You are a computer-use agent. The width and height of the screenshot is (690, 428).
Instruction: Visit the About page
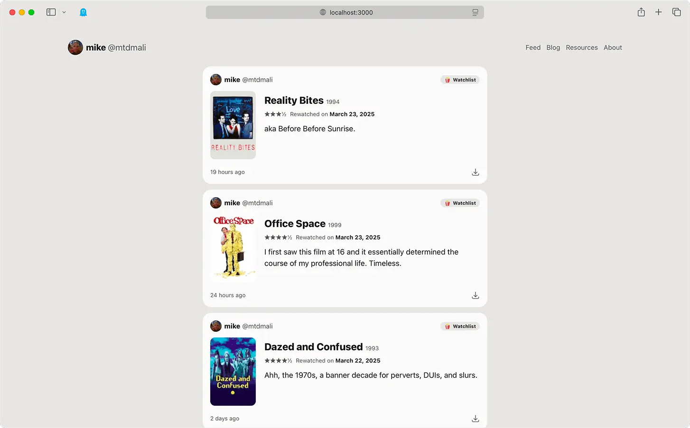point(613,47)
